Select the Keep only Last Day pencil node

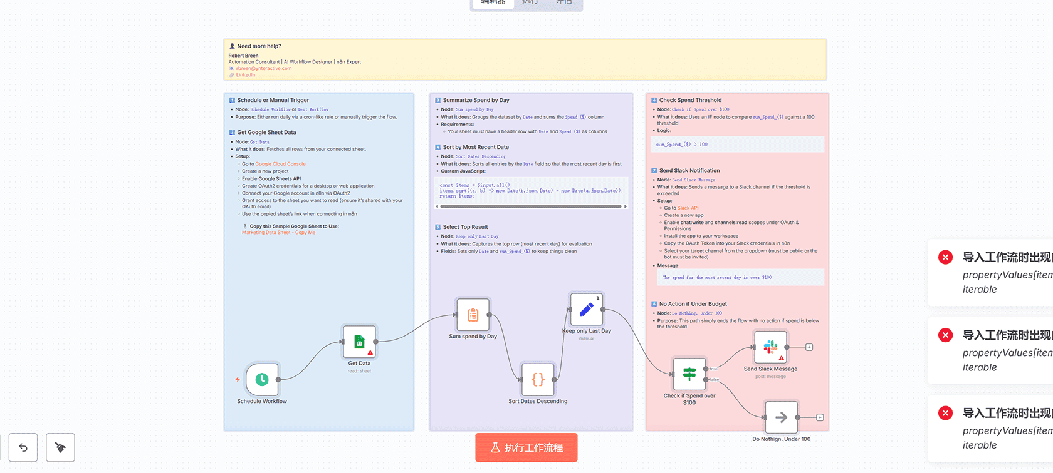(586, 309)
